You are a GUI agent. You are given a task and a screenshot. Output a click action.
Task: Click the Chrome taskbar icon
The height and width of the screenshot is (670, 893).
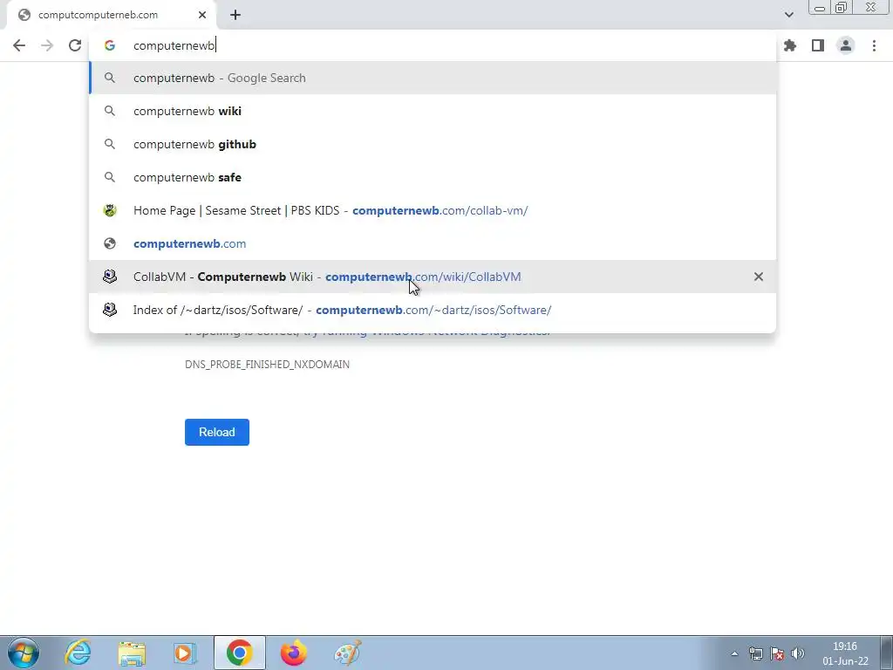239,653
